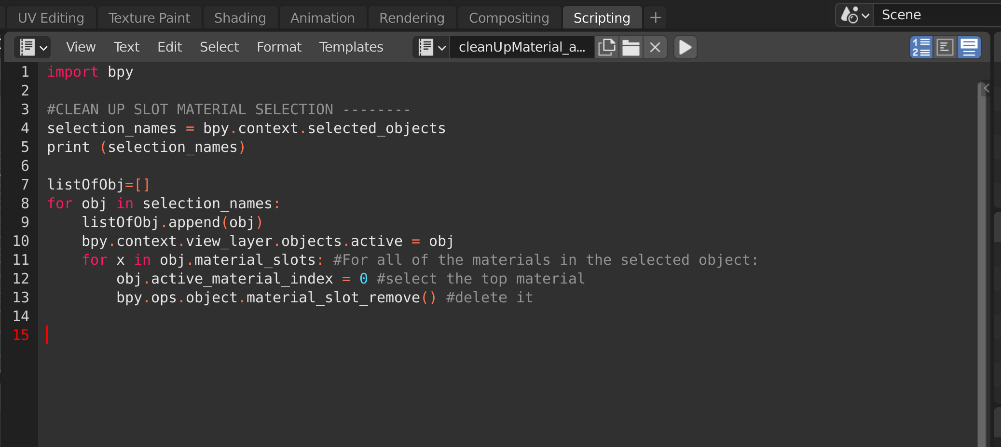Click the cleanUpMaterial text name field
Screen dimensions: 1001x447
pyautogui.click(x=522, y=47)
